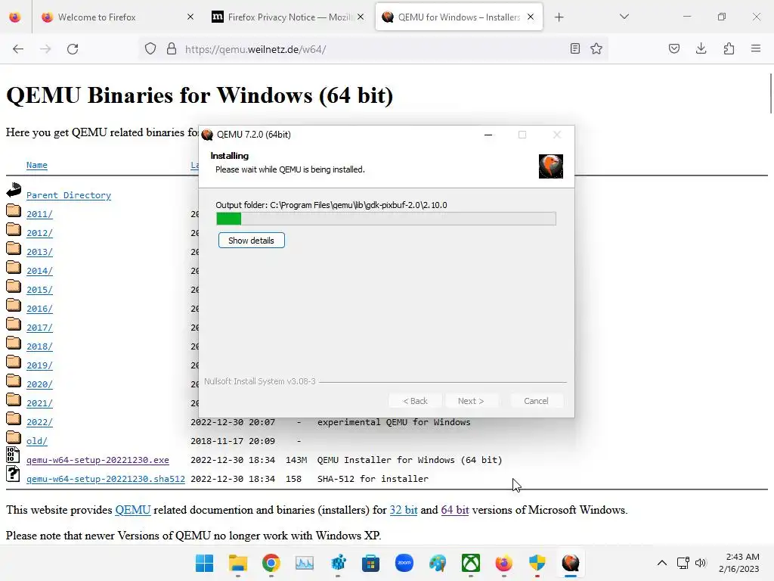774x581 pixels.
Task: Open the 2017/ folder
Action: click(x=39, y=328)
